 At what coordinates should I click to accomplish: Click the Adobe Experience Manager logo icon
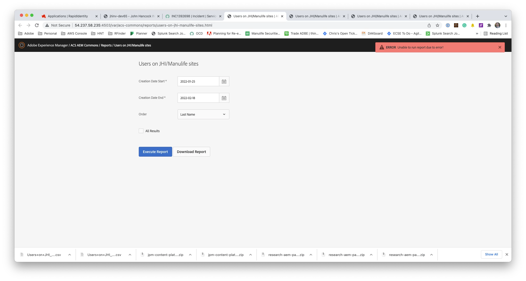point(22,45)
